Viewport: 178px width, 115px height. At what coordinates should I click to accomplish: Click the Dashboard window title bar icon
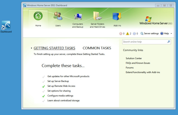pos(25,5)
